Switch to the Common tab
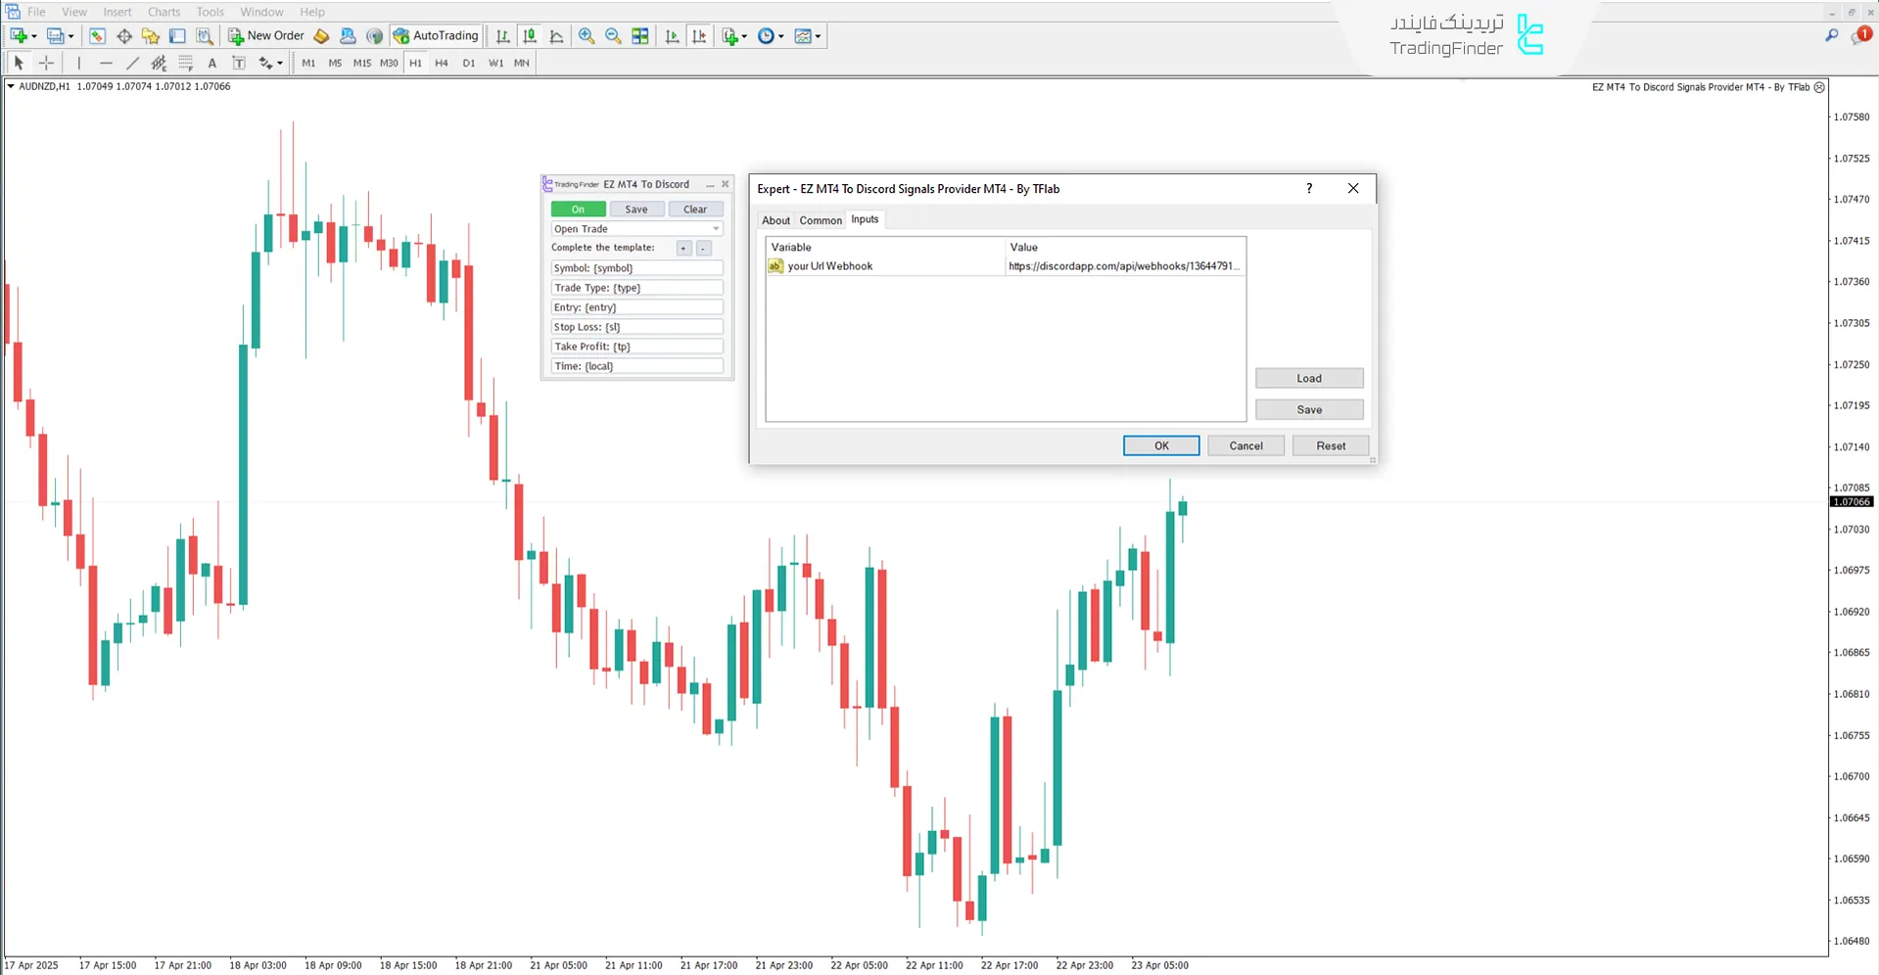 [820, 220]
